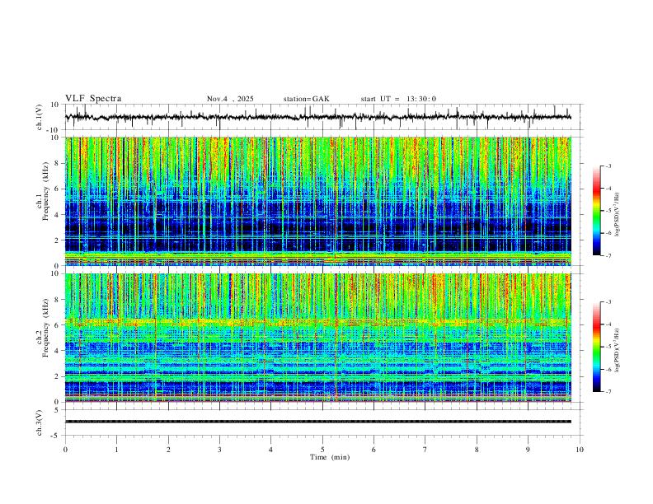Click the ch.2 spectrogram panel
The image size is (653, 504).
point(317,338)
